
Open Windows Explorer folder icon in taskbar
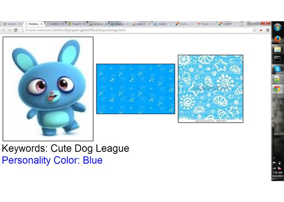277,49
